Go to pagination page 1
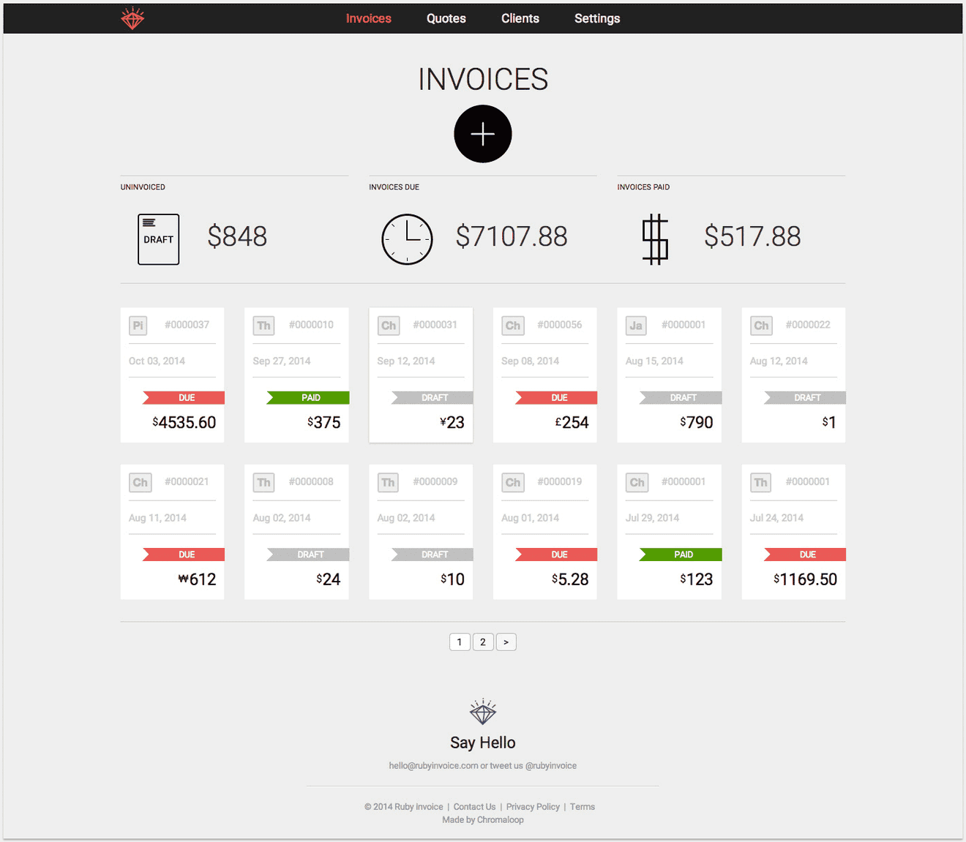Viewport: 966px width, 842px height. point(460,642)
